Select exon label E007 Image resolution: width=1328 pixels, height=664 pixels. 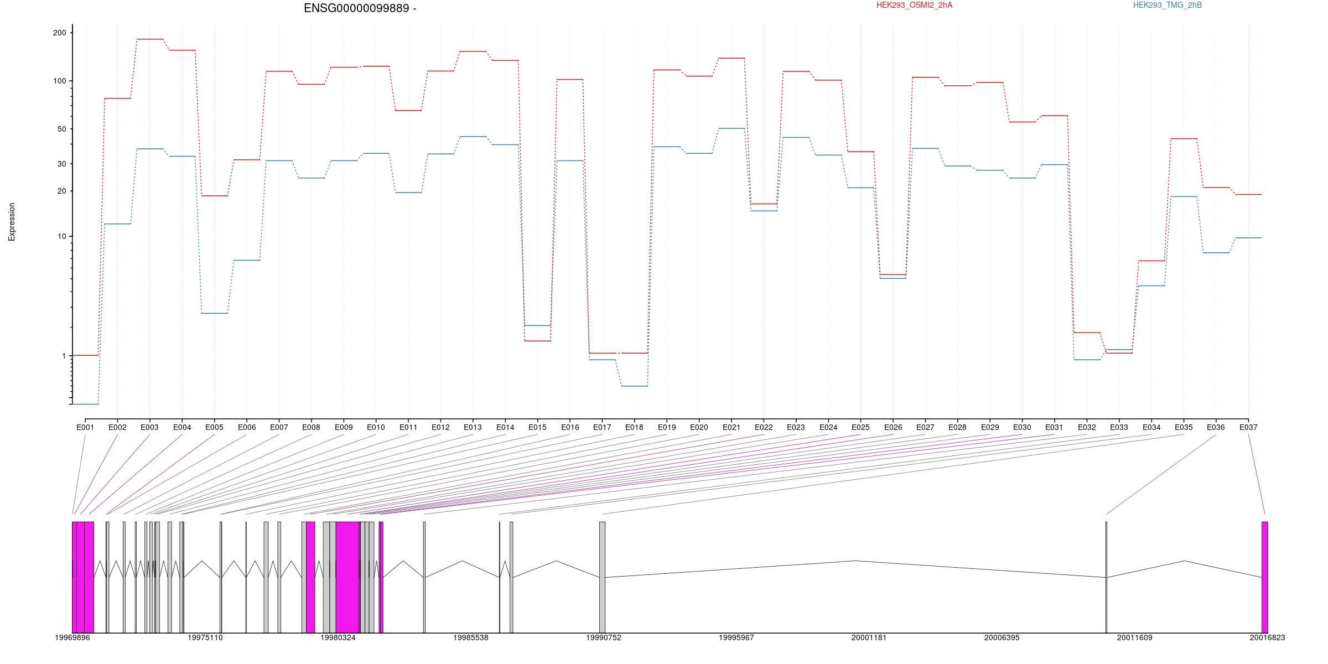coord(279,428)
